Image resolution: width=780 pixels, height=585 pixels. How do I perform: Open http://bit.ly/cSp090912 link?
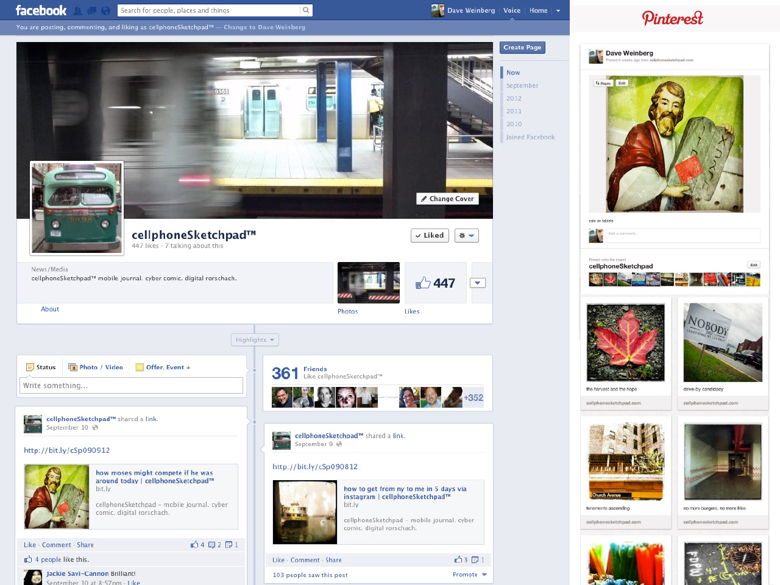tap(67, 450)
